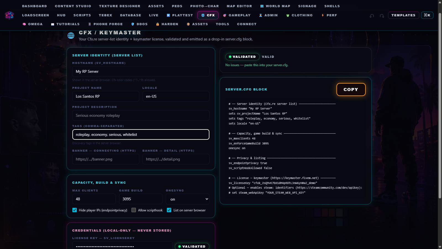Viewport: 442px width, 249px height.
Task: Click the 'sv_maxclients 48' line
Action: (242, 138)
